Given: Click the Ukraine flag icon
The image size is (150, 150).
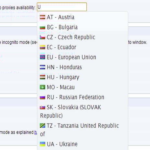Looking at the screenshot, I should 43,144.
